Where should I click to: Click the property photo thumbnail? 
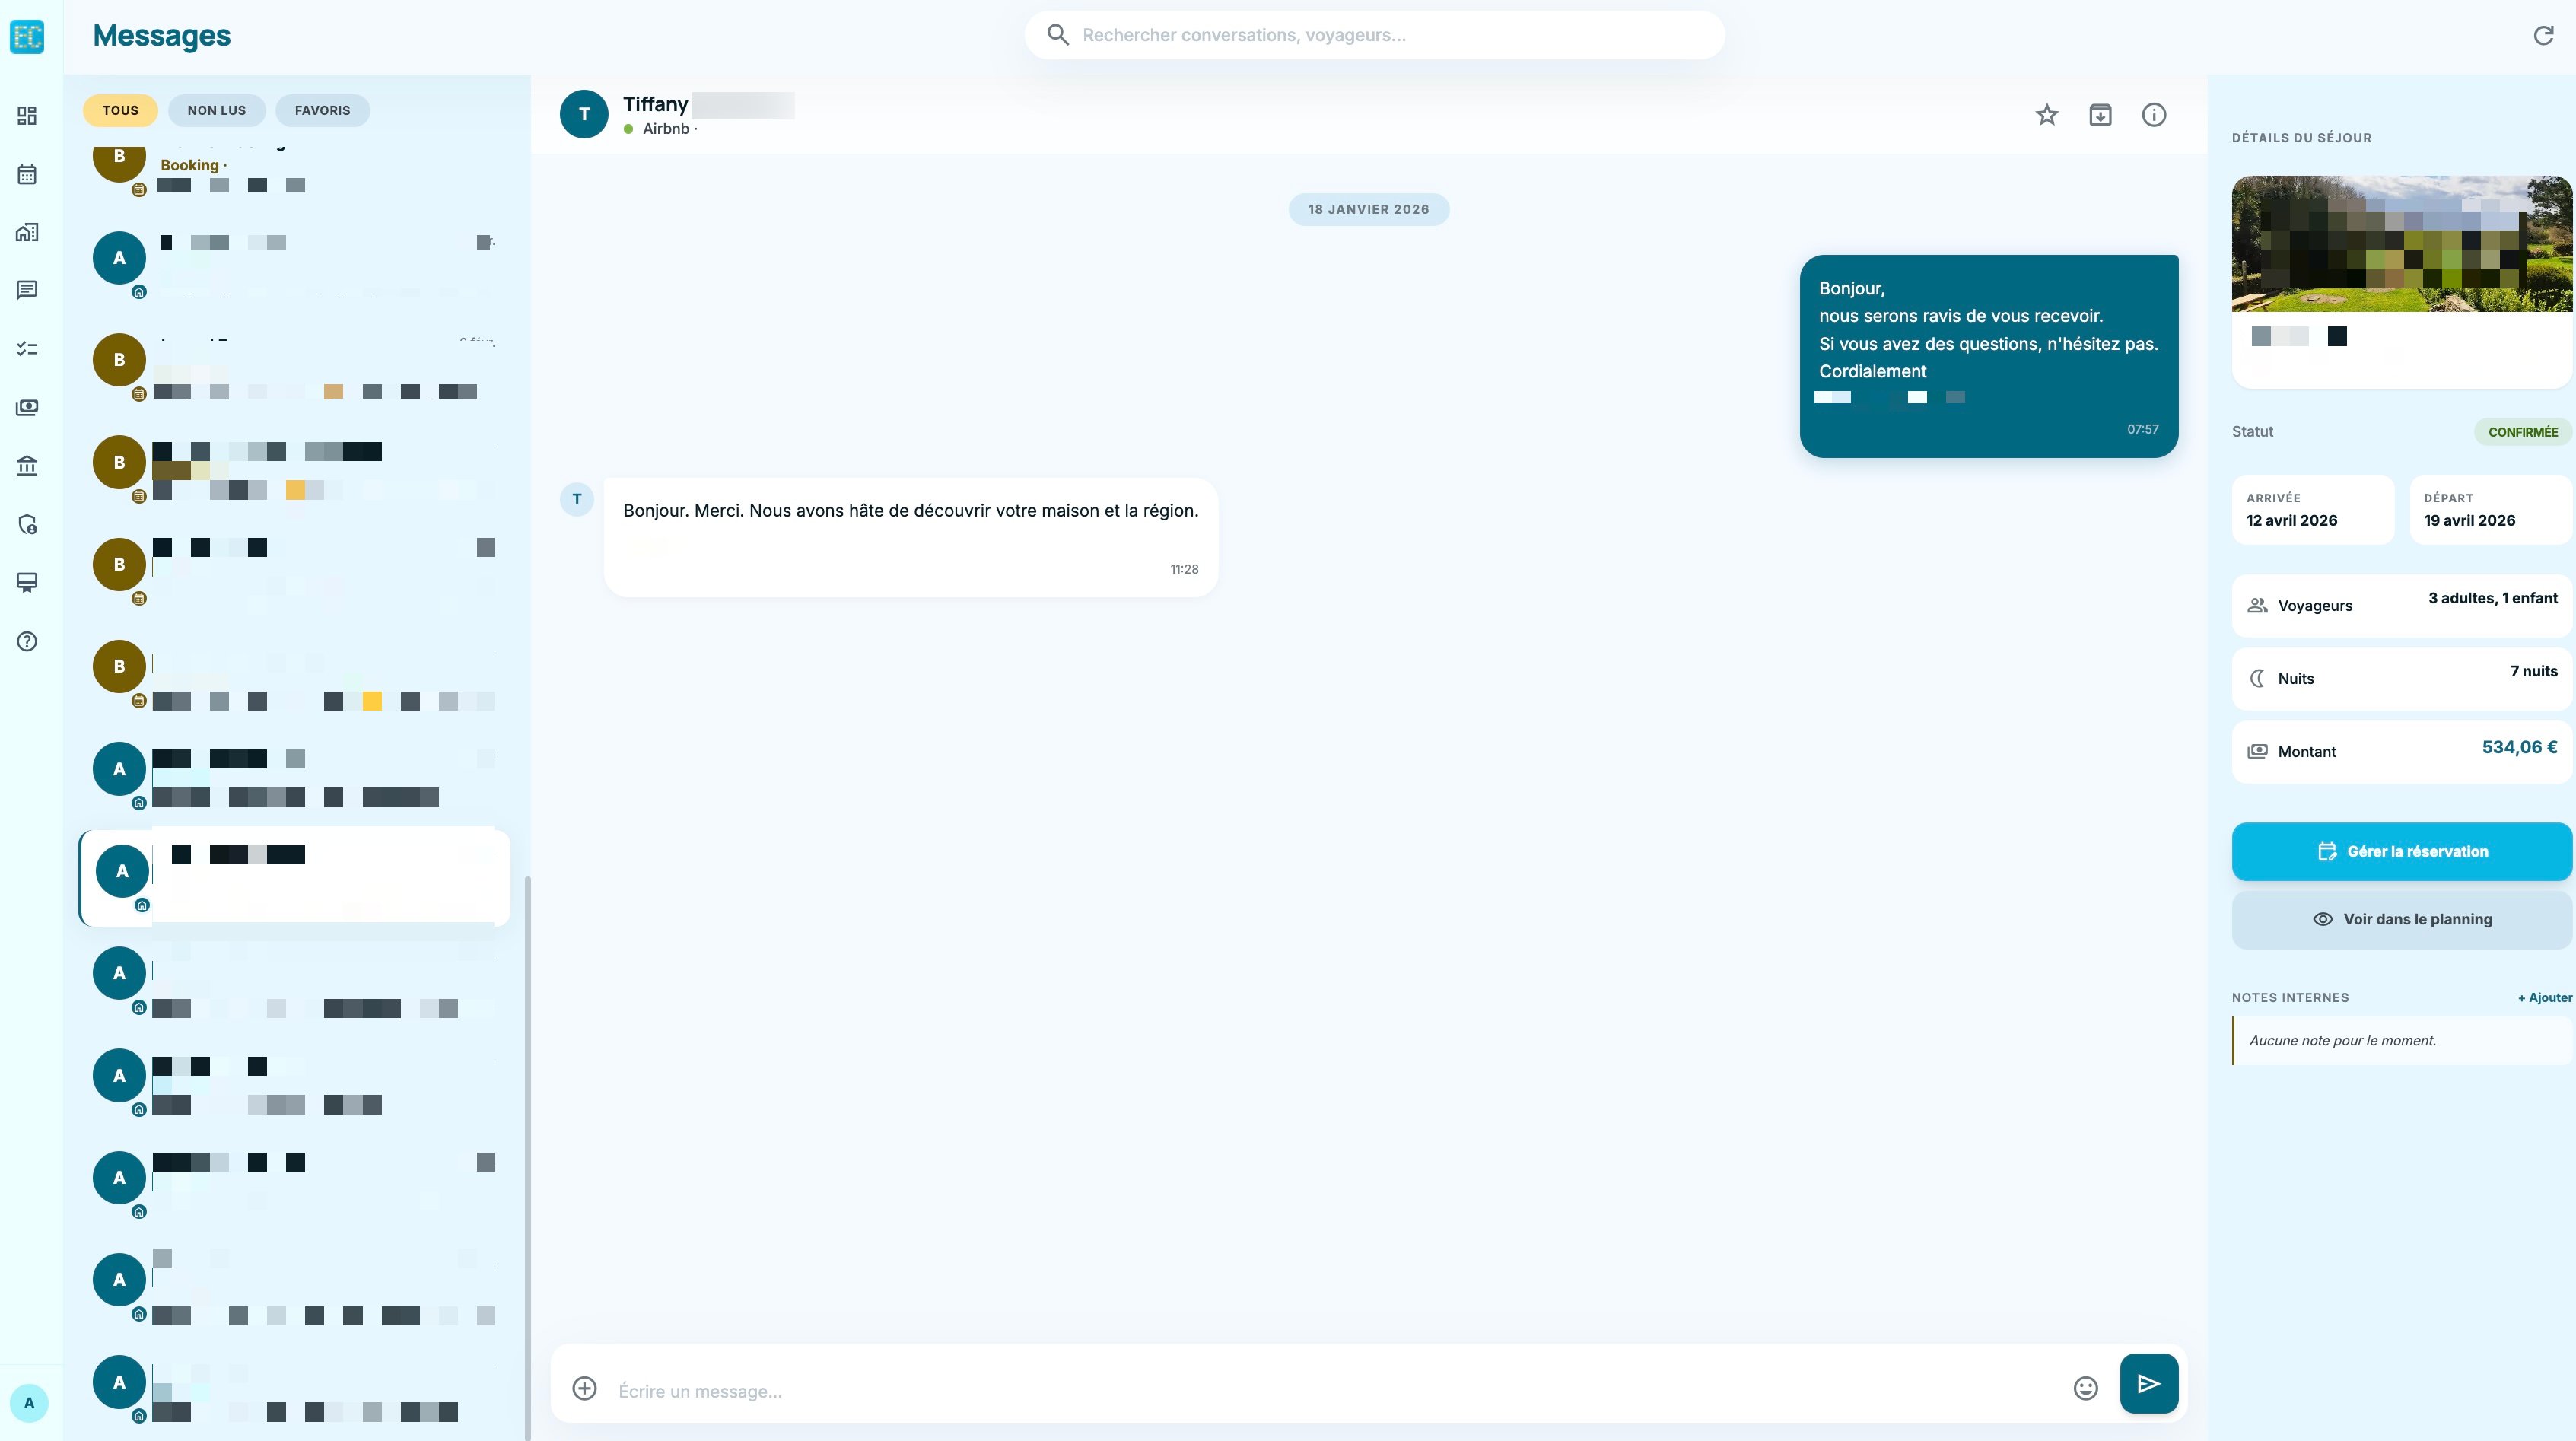point(2401,243)
